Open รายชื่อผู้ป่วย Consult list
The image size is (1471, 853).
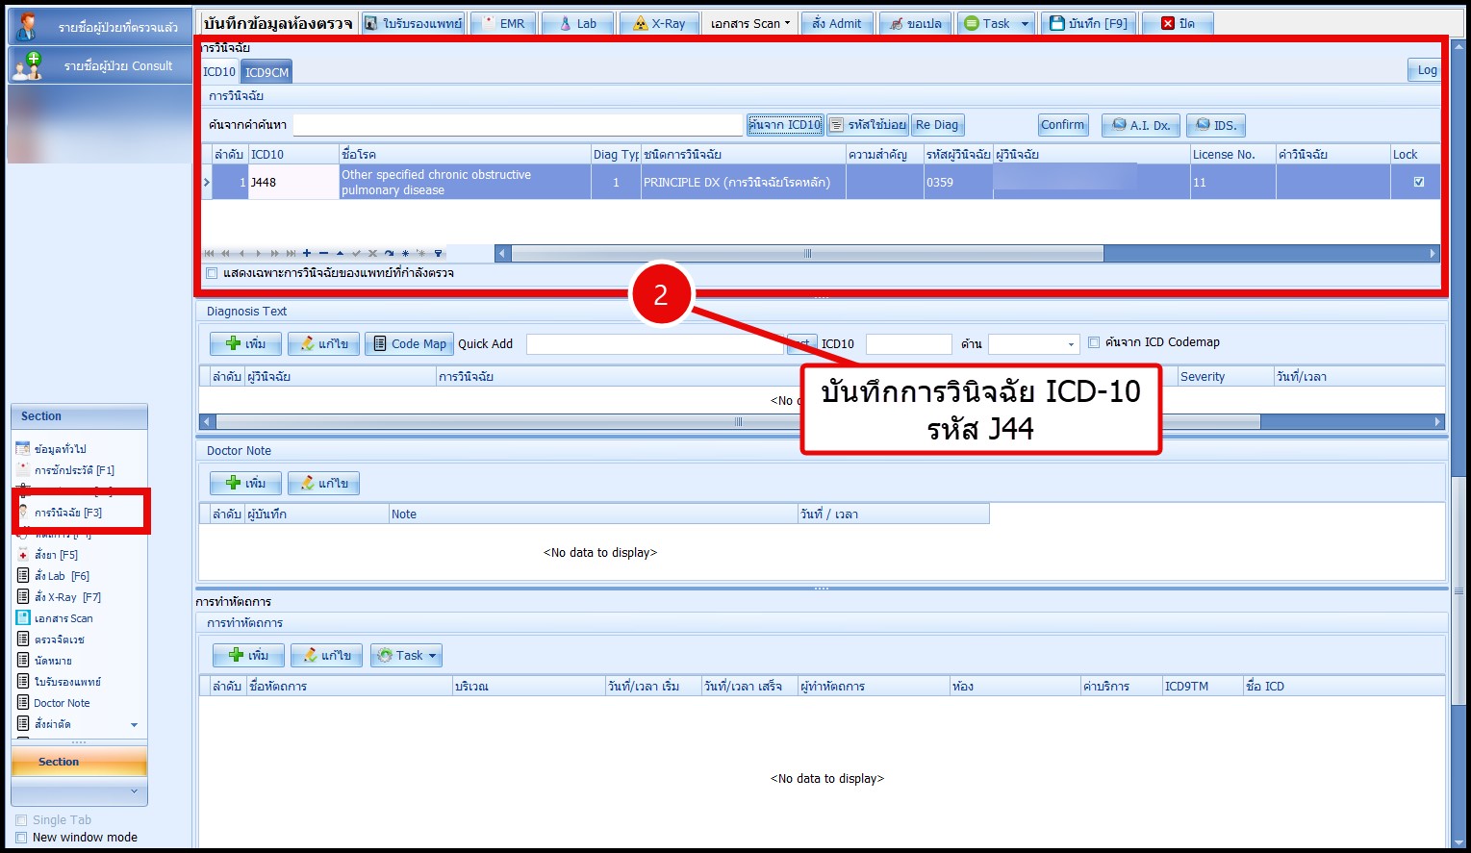tap(100, 65)
